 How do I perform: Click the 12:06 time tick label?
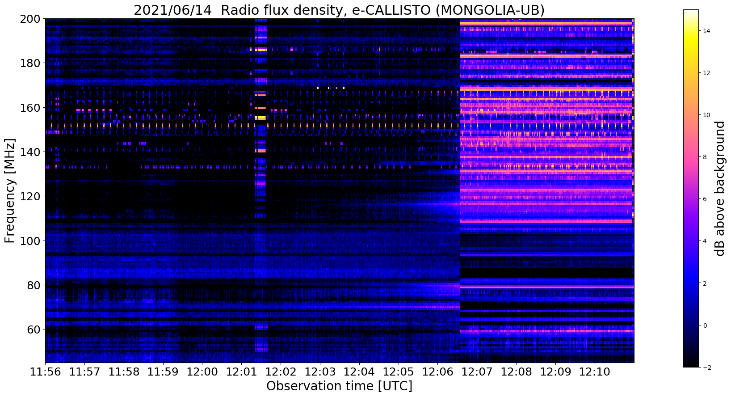tap(438, 372)
